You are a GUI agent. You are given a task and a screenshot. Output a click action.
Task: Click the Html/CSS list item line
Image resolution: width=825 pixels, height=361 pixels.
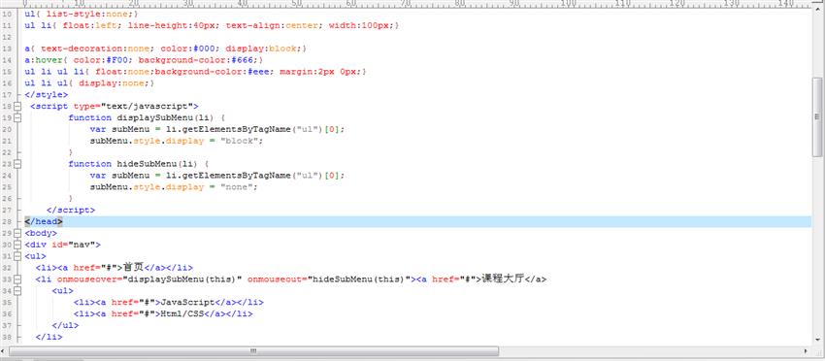[x=163, y=313]
